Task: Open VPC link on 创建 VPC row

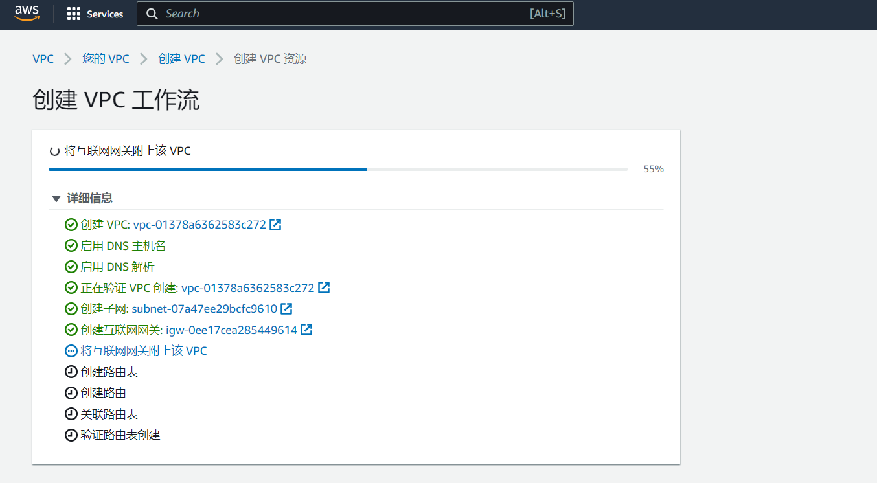Action: tap(199, 225)
